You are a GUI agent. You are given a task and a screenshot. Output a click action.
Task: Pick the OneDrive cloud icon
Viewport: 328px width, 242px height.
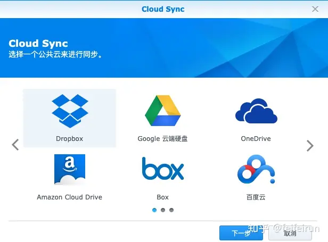tap(256, 111)
